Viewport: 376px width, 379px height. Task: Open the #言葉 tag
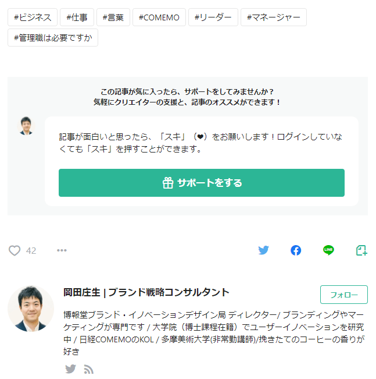(x=113, y=17)
